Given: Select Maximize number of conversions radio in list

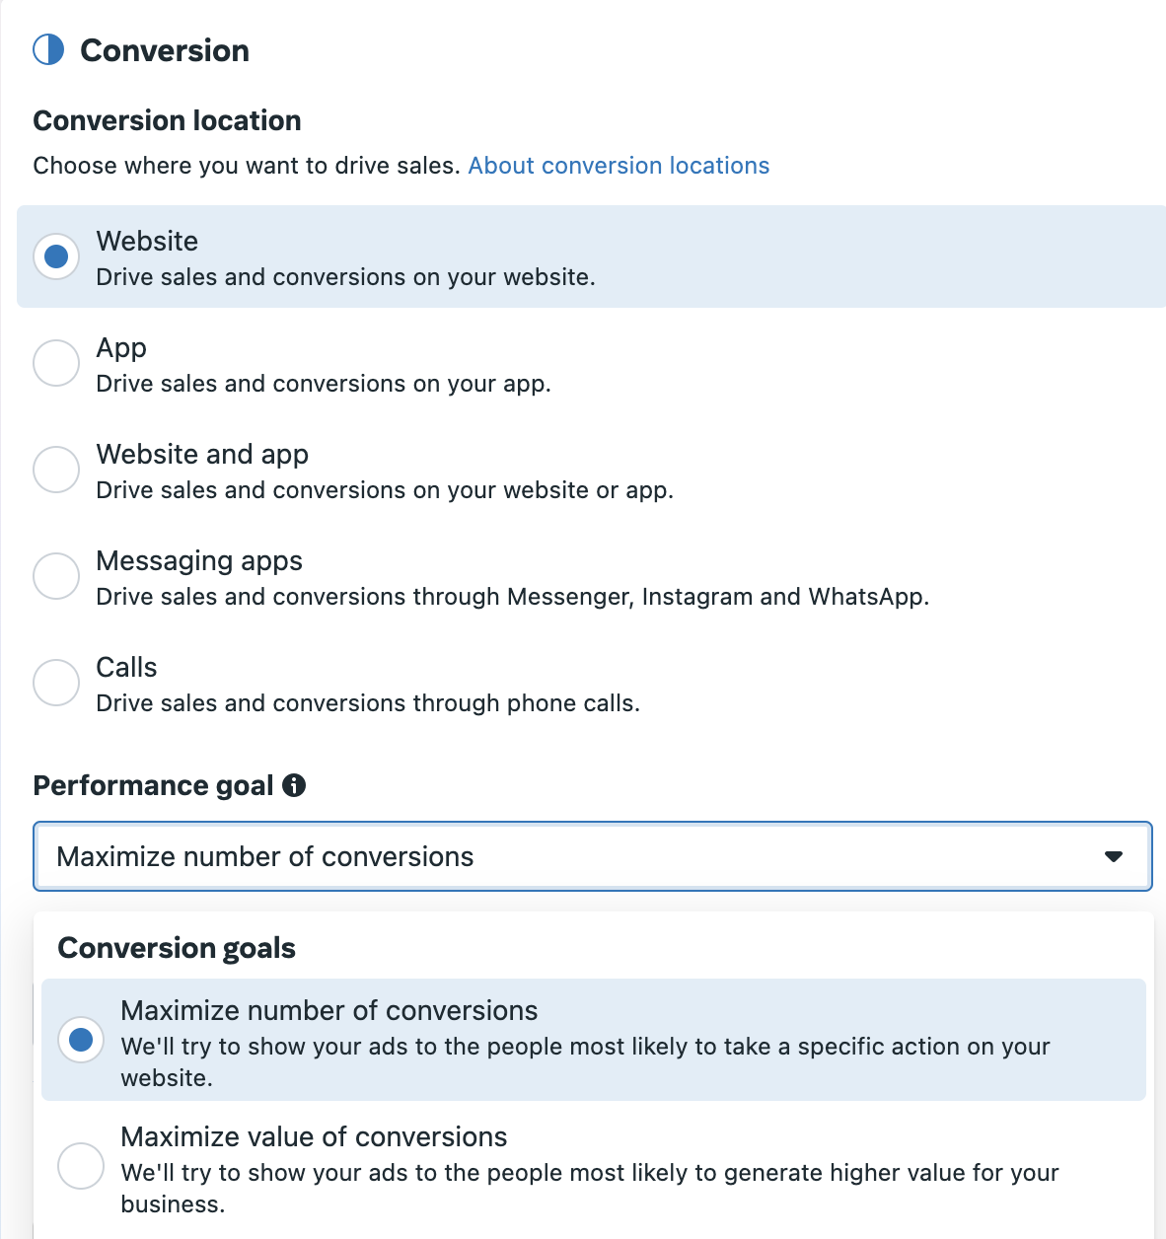Looking at the screenshot, I should (81, 1040).
